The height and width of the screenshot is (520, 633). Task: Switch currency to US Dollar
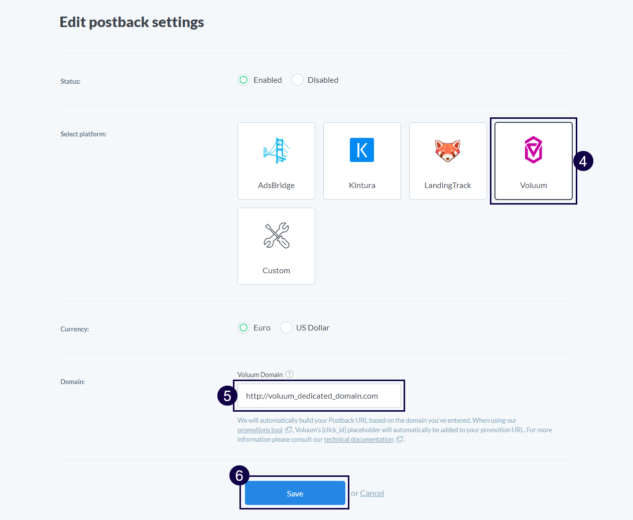click(286, 327)
